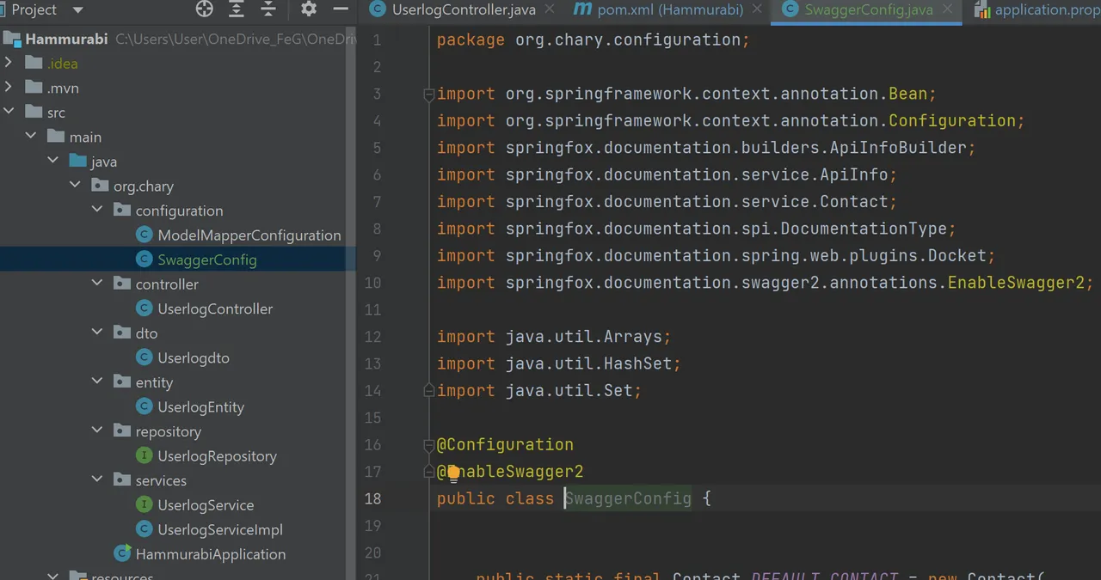1101x580 pixels.
Task: Close the pom.xml (Hammurabi) tab
Action: 758,9
